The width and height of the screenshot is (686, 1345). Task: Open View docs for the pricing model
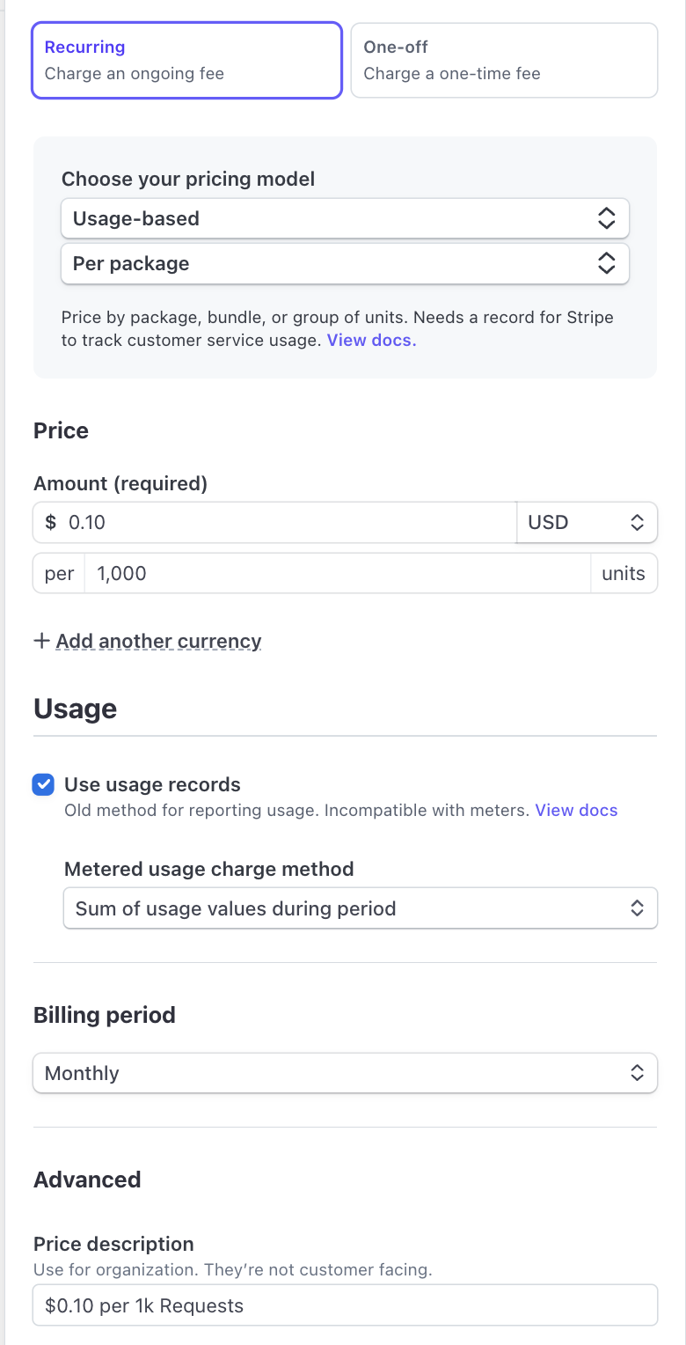tap(371, 340)
